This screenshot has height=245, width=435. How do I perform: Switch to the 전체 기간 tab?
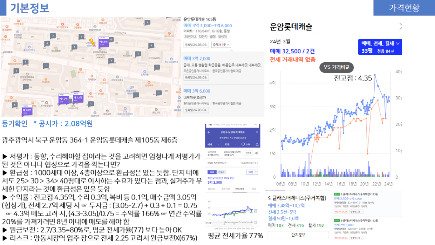pyautogui.click(x=226, y=189)
